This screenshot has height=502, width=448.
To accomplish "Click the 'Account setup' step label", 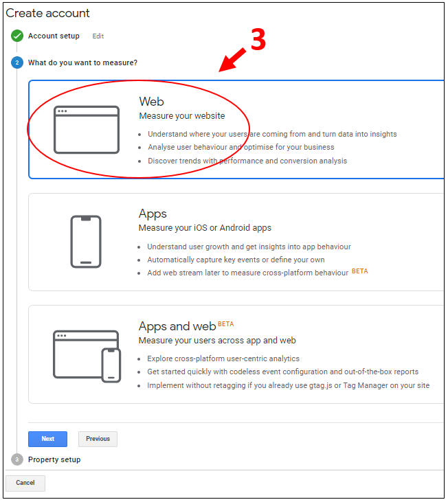I will [54, 36].
